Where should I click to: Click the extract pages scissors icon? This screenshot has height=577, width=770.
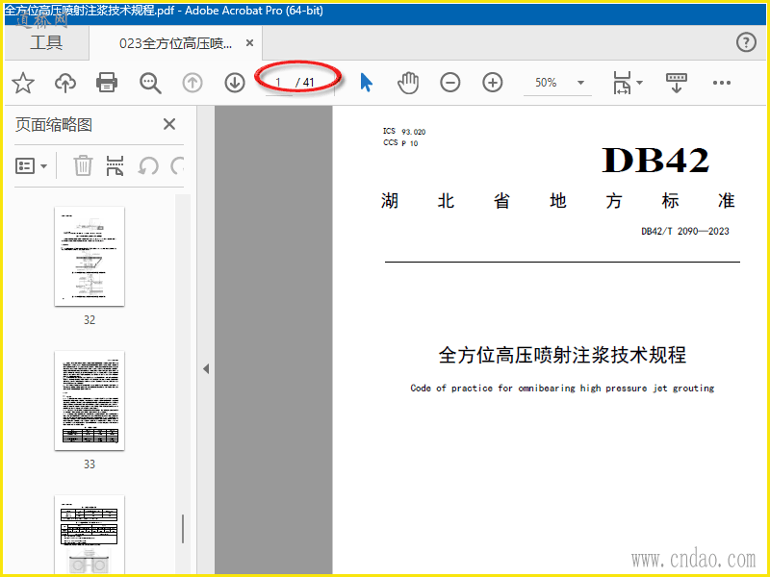pyautogui.click(x=115, y=165)
